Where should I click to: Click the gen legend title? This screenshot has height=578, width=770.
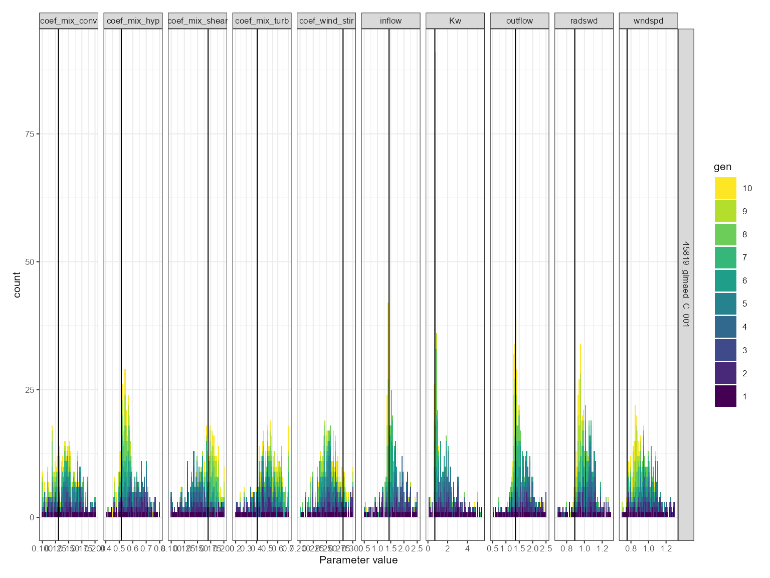[x=722, y=167]
